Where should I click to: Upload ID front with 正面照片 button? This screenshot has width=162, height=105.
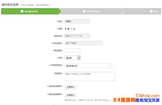pyautogui.click(x=71, y=87)
